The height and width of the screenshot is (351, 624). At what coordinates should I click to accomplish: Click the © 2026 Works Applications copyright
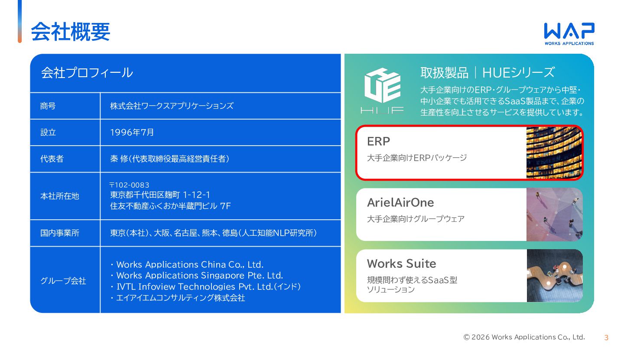pyautogui.click(x=524, y=337)
